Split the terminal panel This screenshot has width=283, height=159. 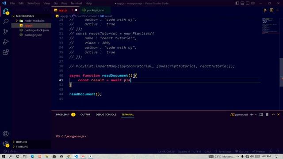click(x=261, y=114)
